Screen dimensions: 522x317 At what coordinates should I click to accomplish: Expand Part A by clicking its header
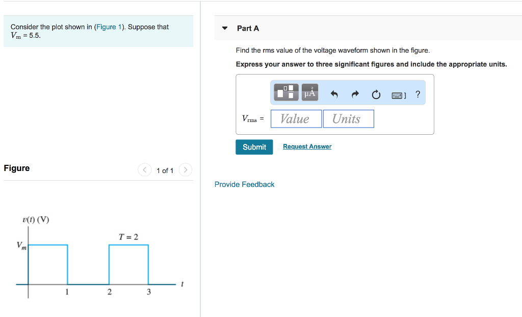click(x=247, y=28)
